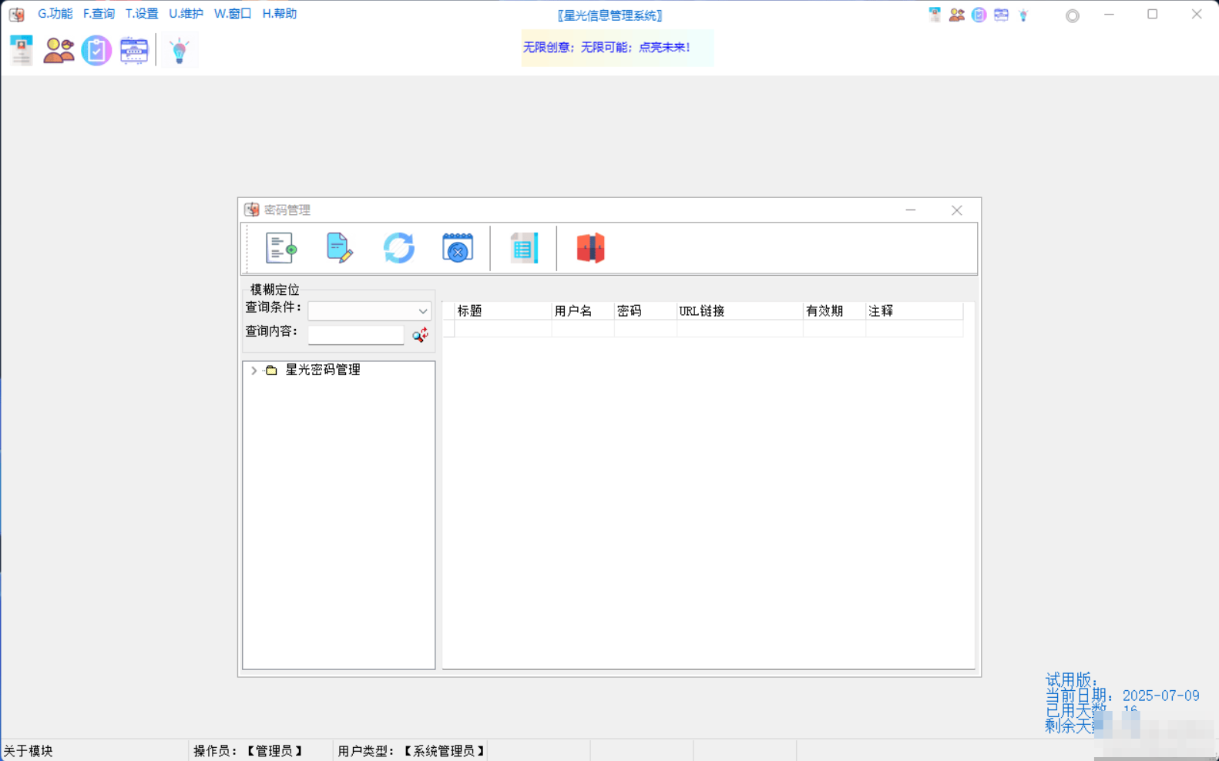Click the 有效期 column header

click(834, 311)
